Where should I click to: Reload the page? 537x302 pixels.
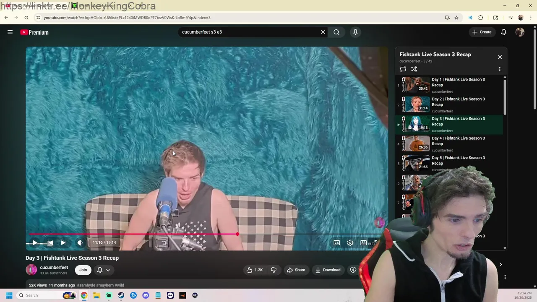click(26, 18)
